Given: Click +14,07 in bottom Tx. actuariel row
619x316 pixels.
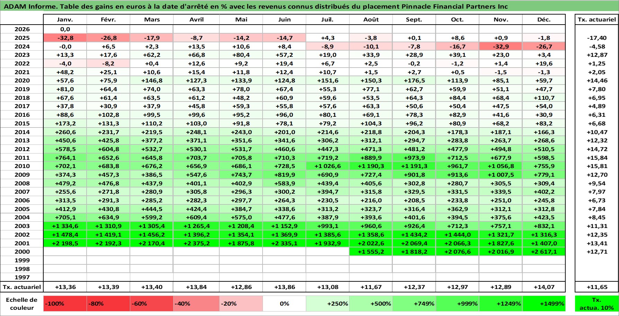Looking at the screenshot, I should click(x=544, y=287).
